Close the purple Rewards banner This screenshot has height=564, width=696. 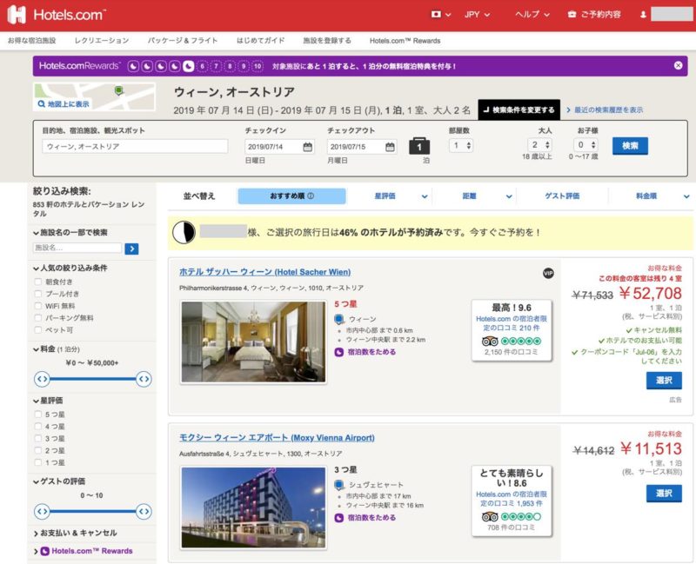[x=678, y=66]
